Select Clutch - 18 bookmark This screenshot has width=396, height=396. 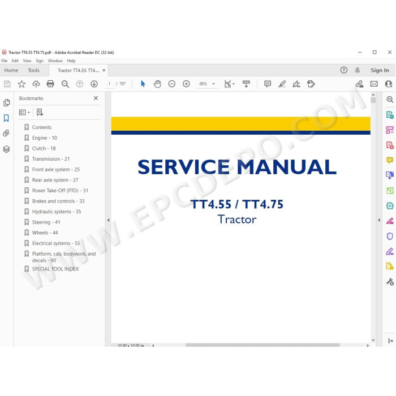coord(44,148)
